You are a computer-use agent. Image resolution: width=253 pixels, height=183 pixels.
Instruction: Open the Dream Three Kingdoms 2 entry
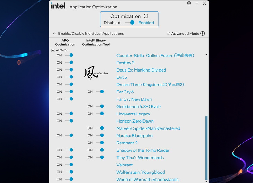(150, 85)
